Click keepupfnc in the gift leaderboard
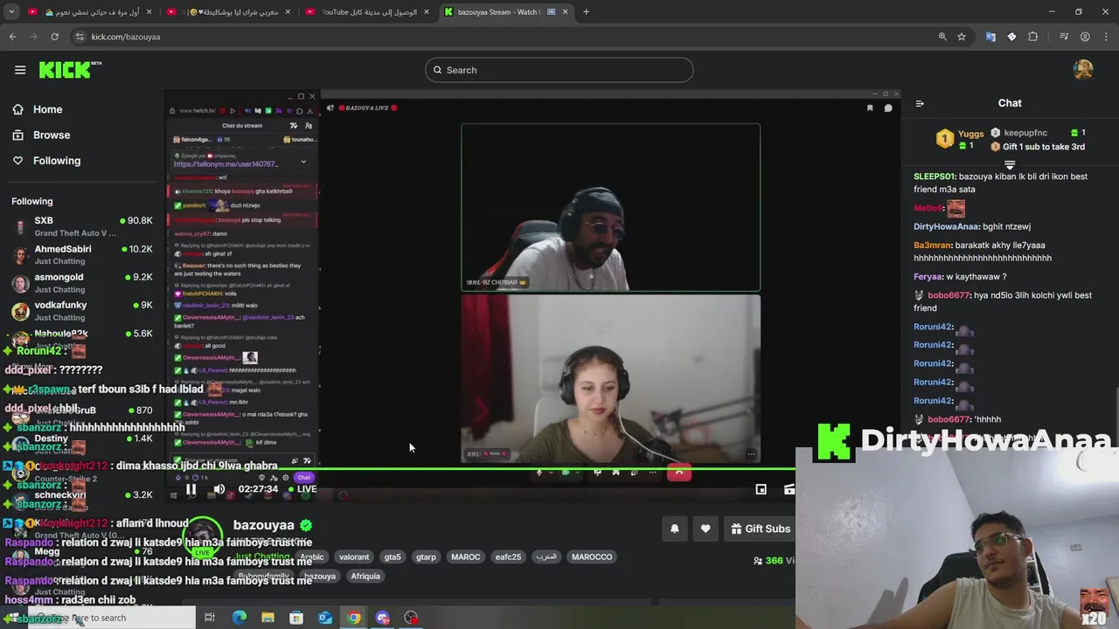1119x629 pixels. (1025, 133)
